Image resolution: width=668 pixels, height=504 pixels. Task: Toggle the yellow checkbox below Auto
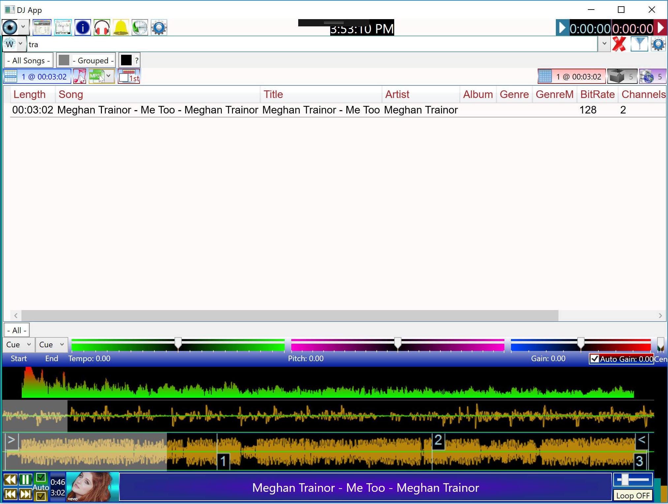click(x=41, y=496)
